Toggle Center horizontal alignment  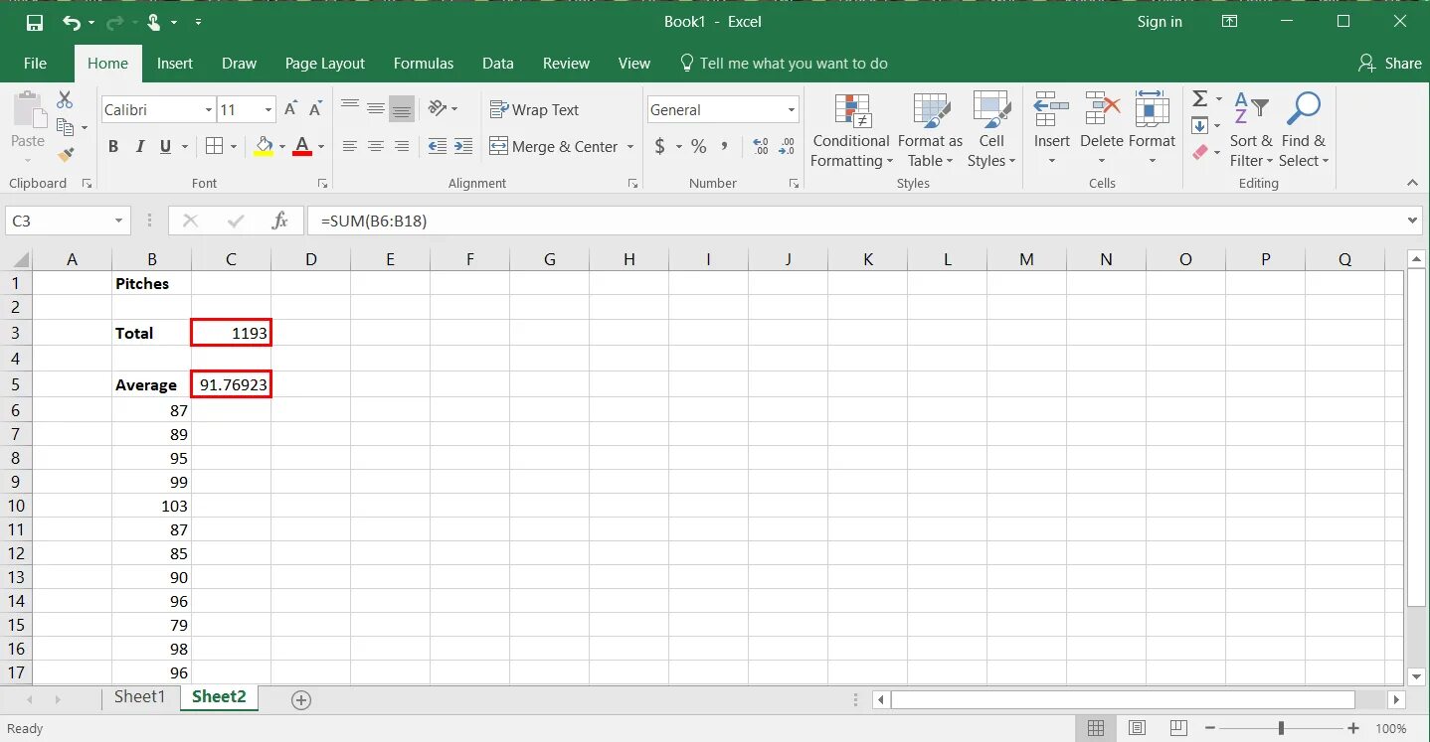coord(376,146)
